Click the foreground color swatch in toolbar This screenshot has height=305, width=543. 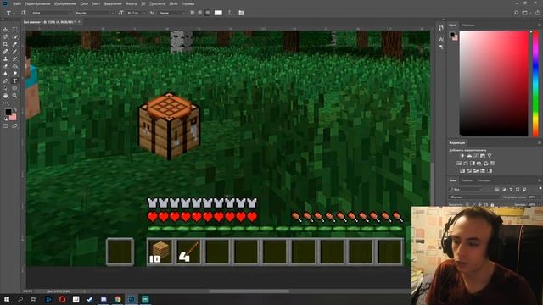(x=8, y=112)
